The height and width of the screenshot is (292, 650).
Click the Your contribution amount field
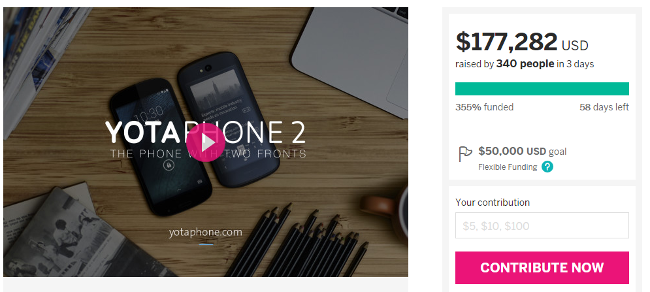pyautogui.click(x=542, y=225)
